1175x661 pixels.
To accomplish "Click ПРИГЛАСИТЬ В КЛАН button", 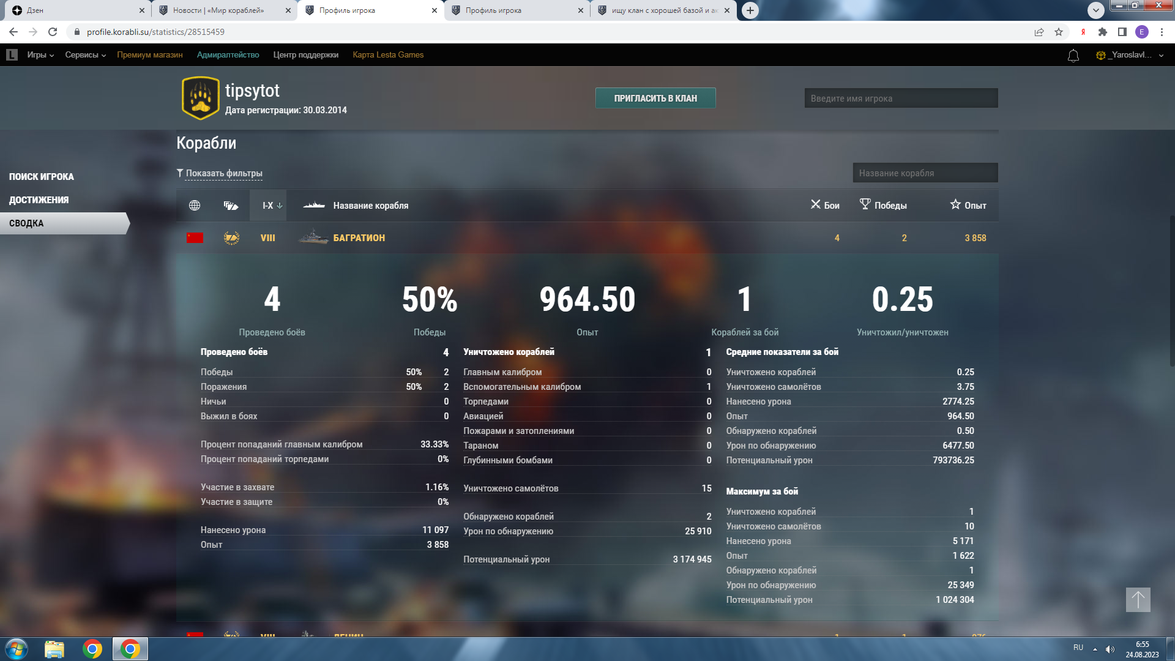I will point(655,99).
